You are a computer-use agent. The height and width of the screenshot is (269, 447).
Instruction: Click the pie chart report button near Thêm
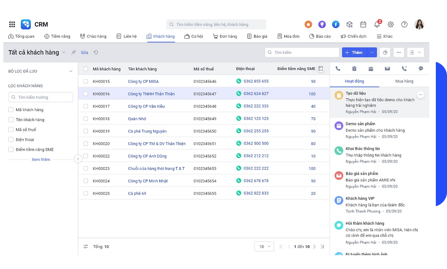click(385, 52)
